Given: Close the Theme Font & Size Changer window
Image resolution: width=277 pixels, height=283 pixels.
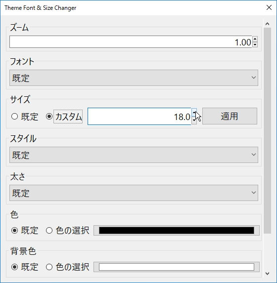Looking at the screenshot, I should coord(269,7).
